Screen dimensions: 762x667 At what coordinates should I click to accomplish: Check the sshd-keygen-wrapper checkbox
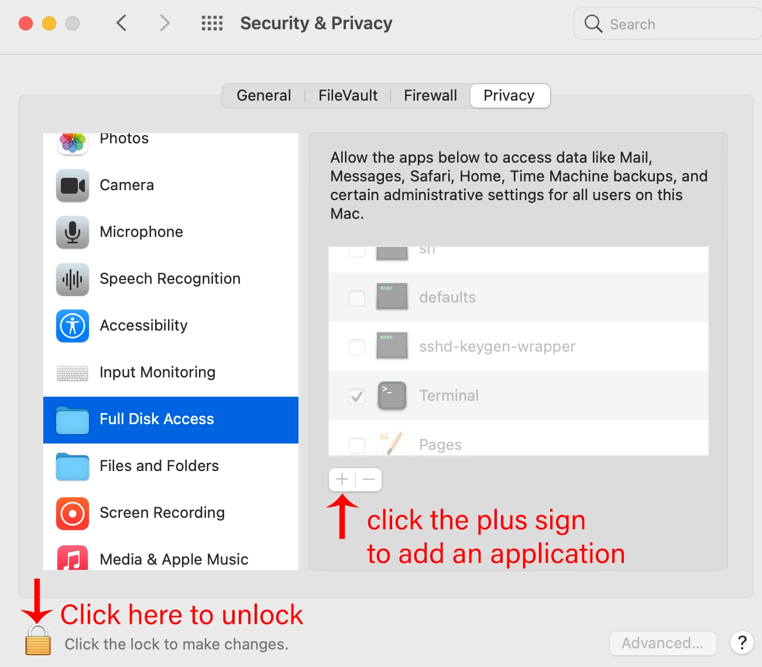357,347
